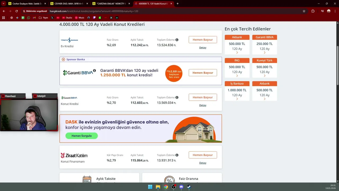Click Hemen Başvur in Sponsor Banka card

(x=203, y=73)
